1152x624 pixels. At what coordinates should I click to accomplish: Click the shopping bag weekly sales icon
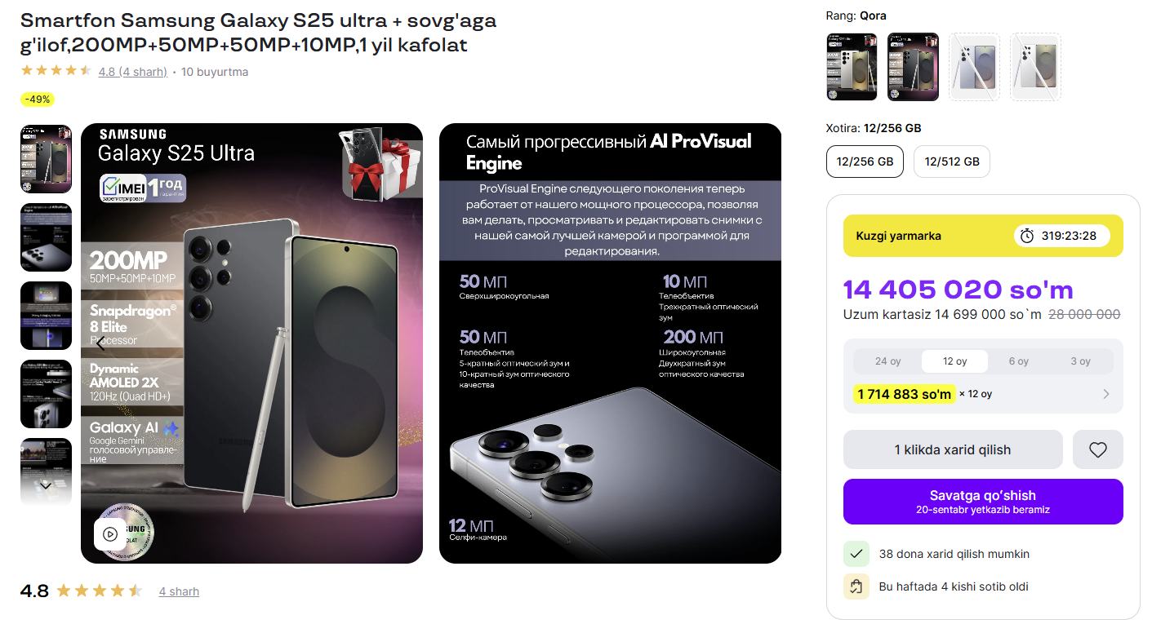(856, 586)
